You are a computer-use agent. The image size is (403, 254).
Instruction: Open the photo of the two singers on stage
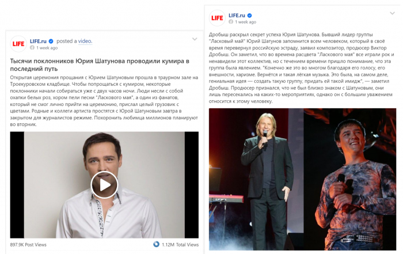point(302,179)
